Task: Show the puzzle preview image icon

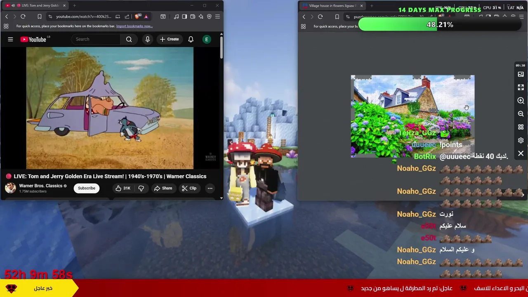Action: (x=521, y=74)
